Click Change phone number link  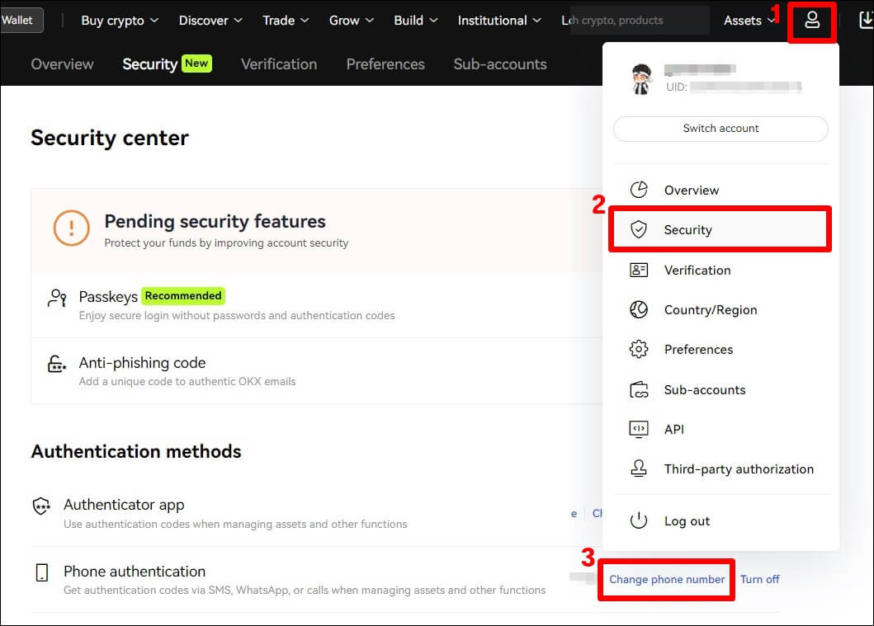[x=667, y=579]
